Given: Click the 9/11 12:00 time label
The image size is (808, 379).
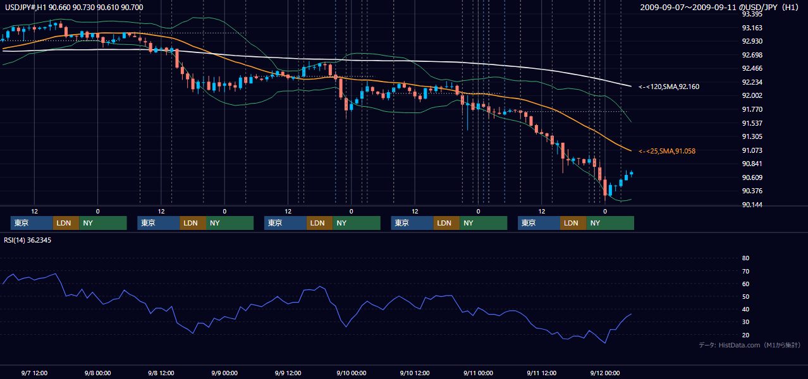Looking at the screenshot, I should tap(541, 373).
